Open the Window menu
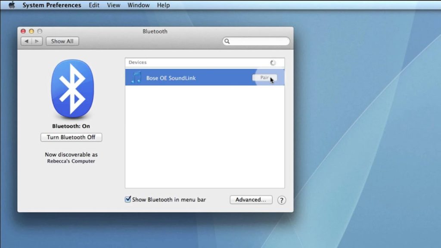Screen dimensions: 441x248 tap(138, 5)
